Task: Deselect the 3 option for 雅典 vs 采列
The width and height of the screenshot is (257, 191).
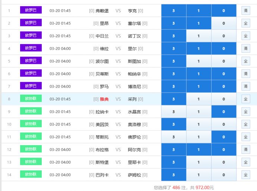Action: coord(174,99)
